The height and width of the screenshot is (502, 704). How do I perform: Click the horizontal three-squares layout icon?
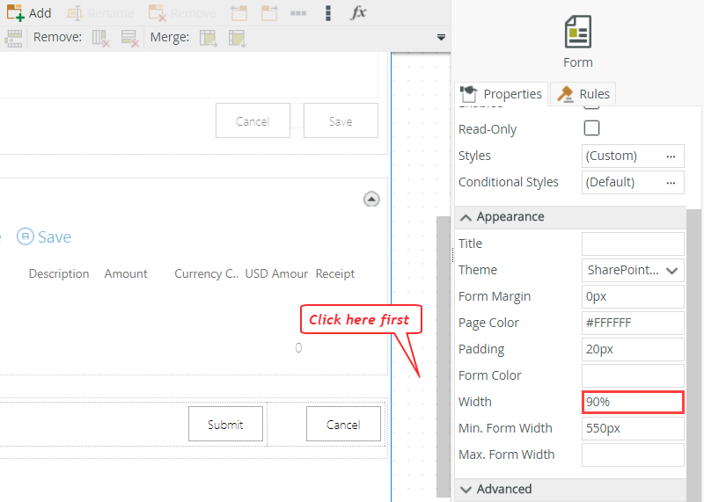click(x=298, y=13)
